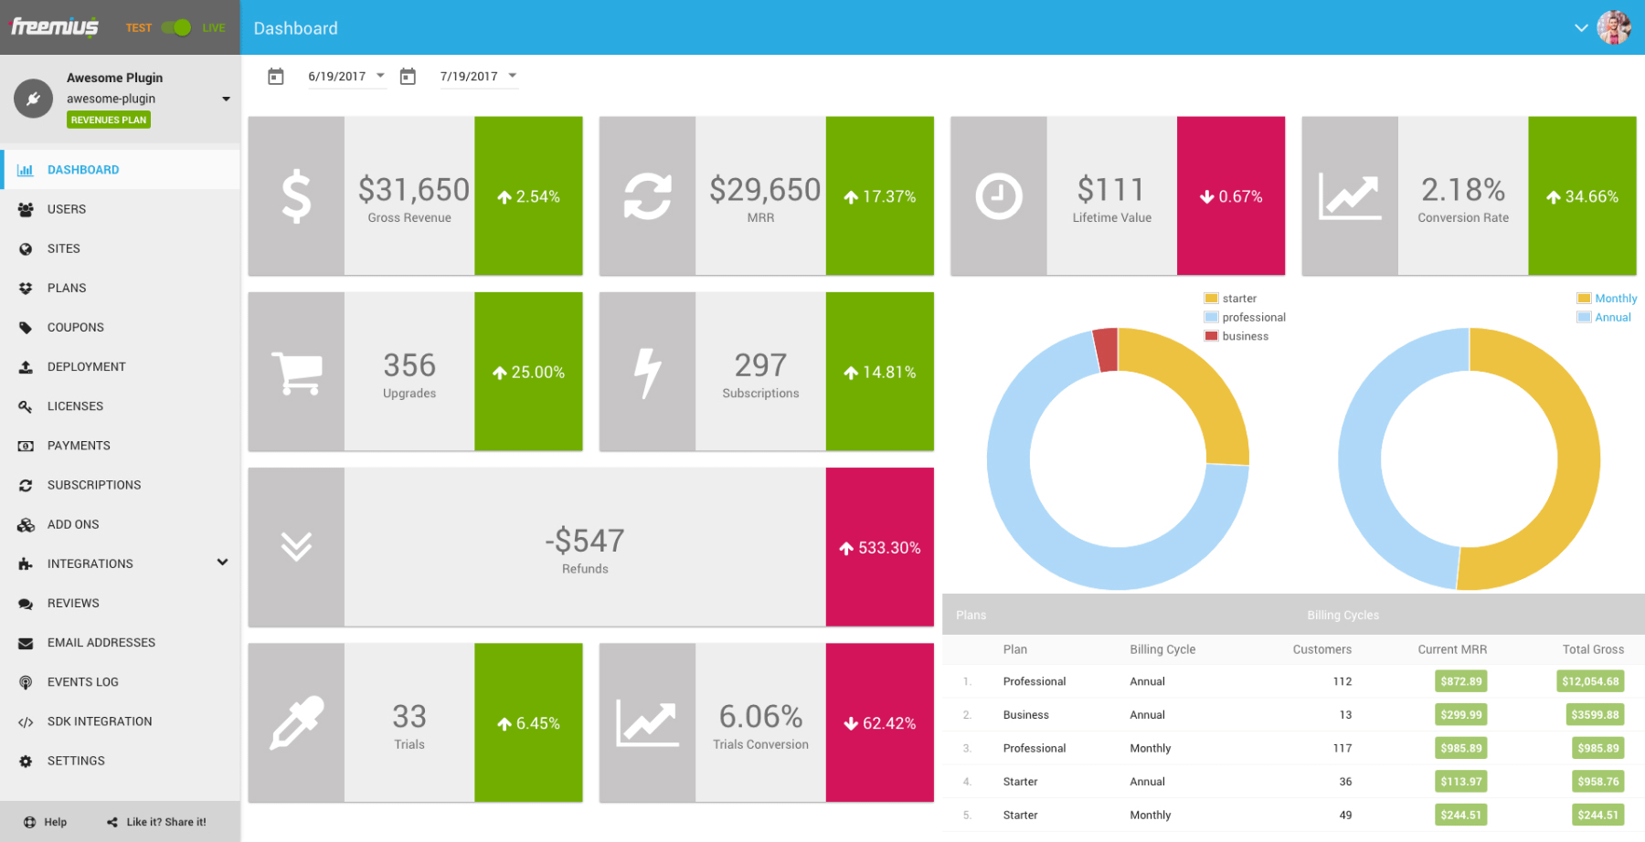Open the 6/19/2017 start date dropdown

click(x=379, y=76)
